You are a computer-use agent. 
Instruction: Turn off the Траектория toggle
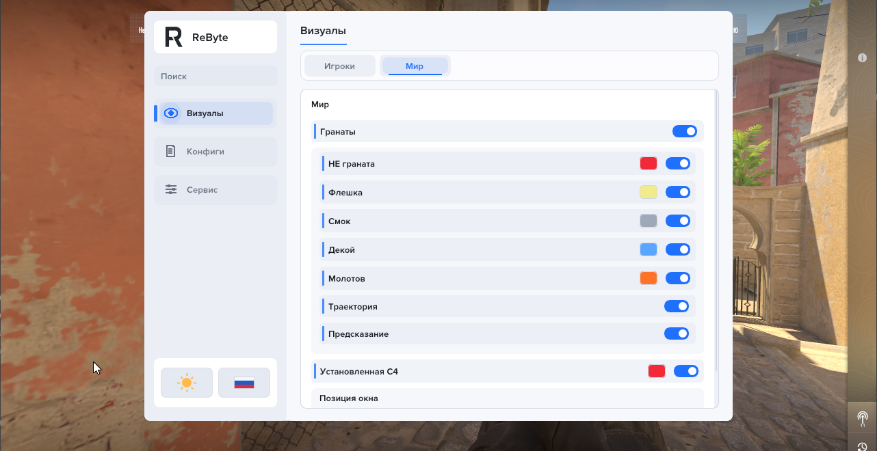[x=677, y=306]
